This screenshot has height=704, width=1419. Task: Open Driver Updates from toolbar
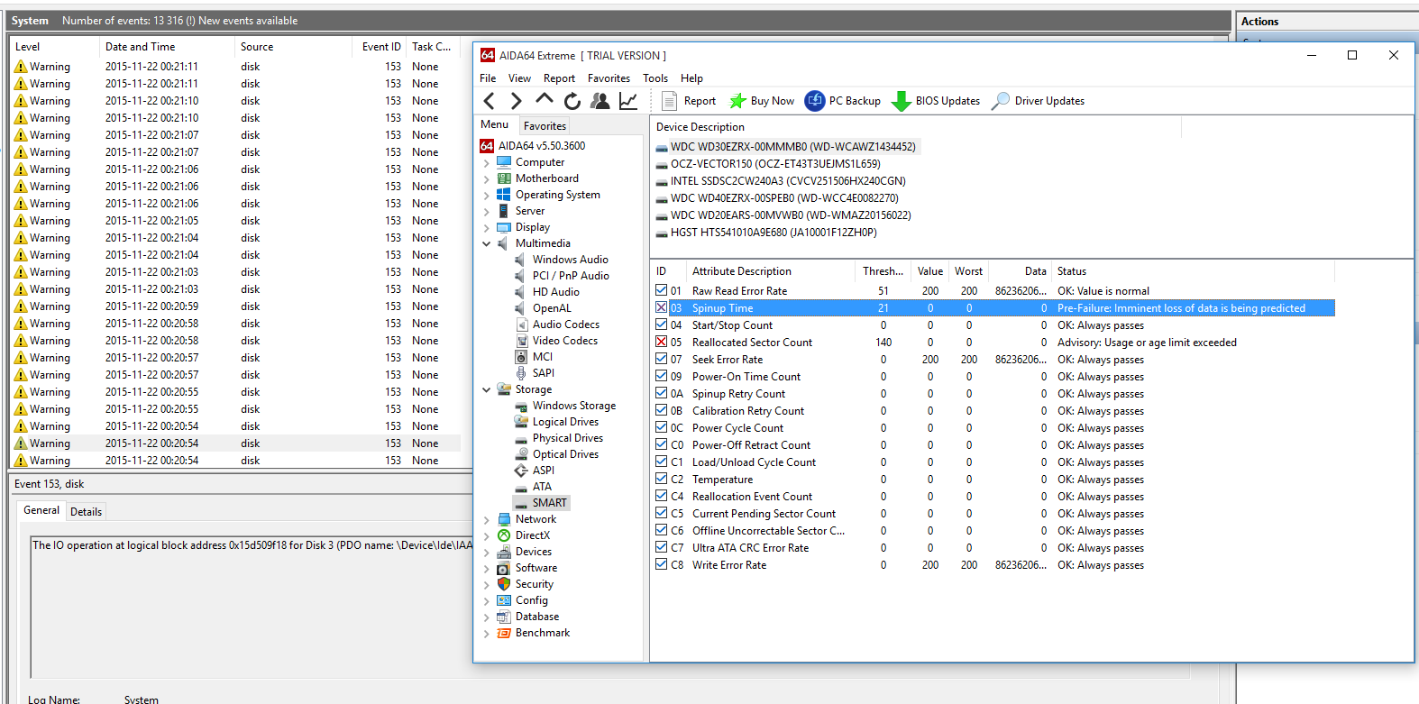tap(1038, 101)
